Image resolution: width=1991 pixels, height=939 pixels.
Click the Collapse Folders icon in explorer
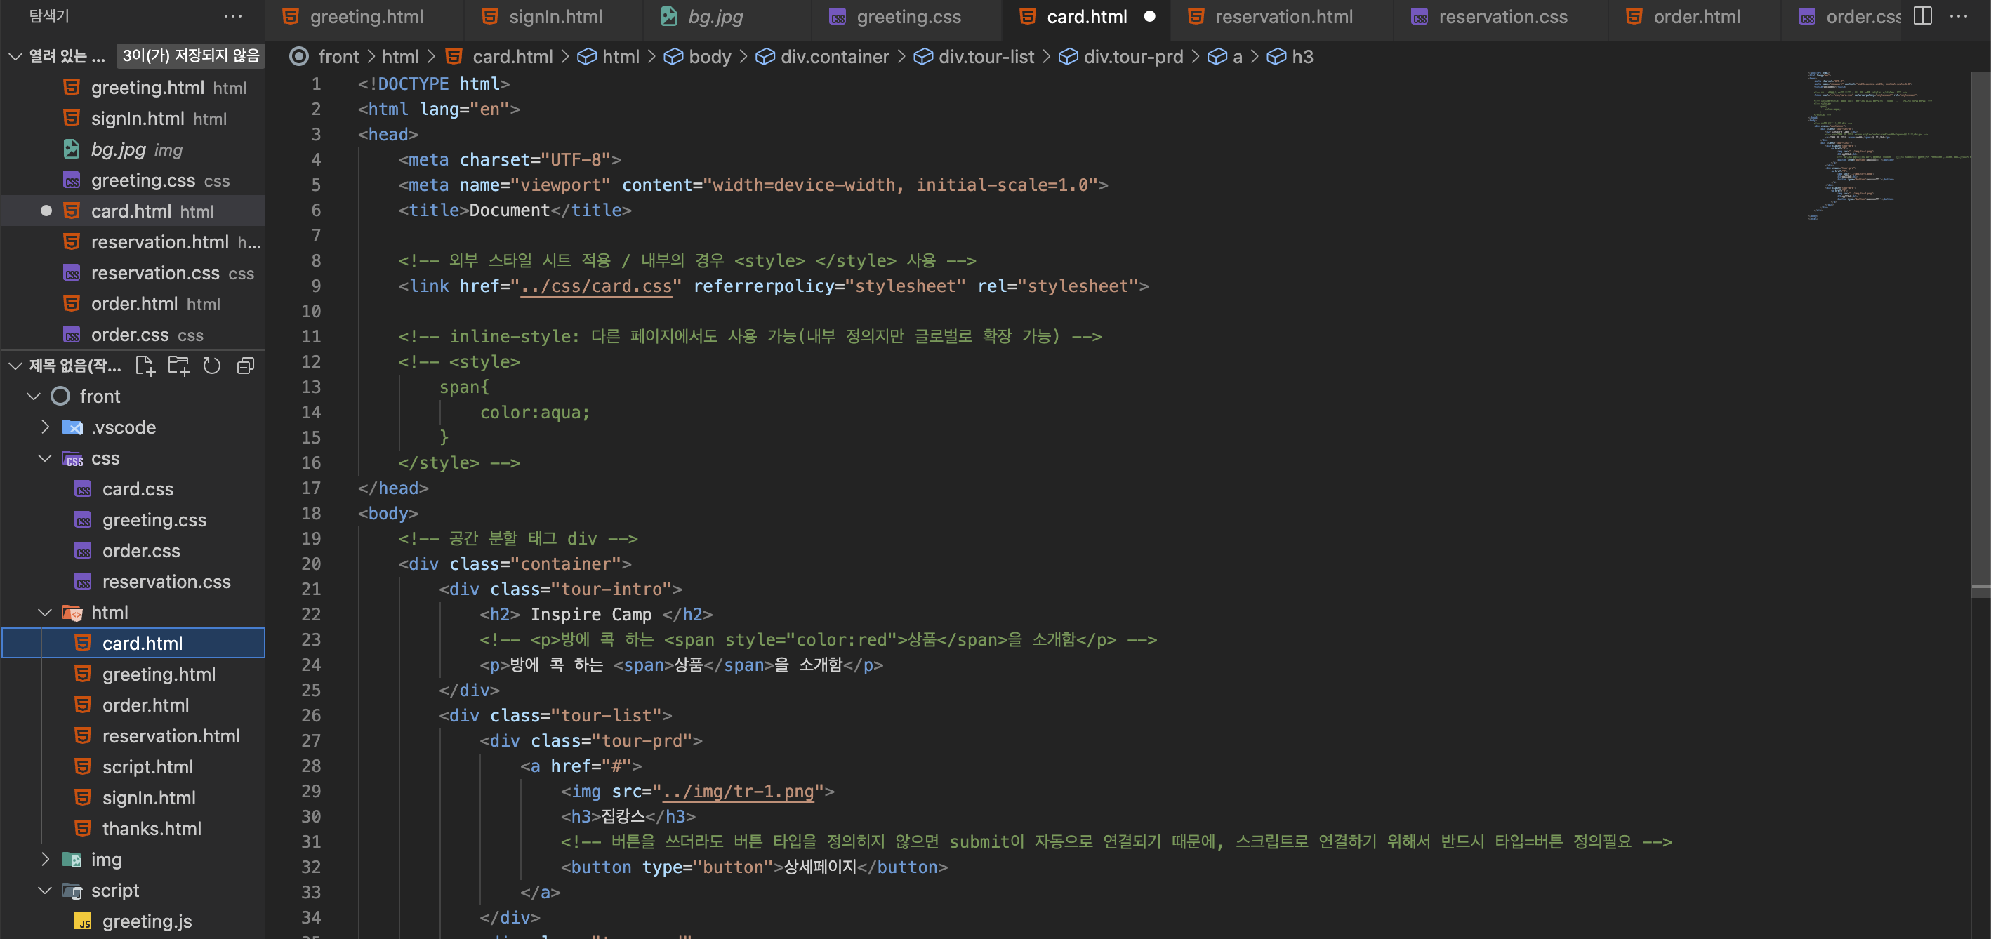point(246,366)
